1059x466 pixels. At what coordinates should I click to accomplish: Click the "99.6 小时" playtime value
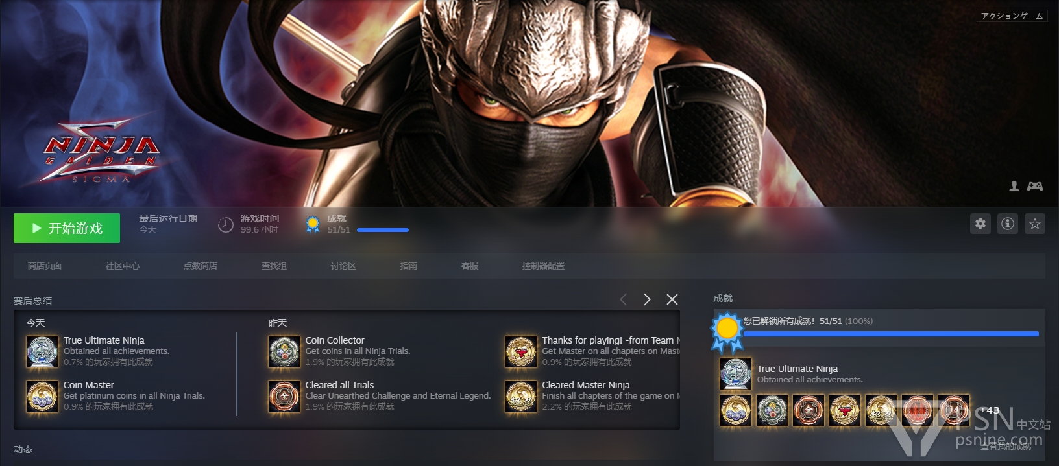(x=259, y=229)
